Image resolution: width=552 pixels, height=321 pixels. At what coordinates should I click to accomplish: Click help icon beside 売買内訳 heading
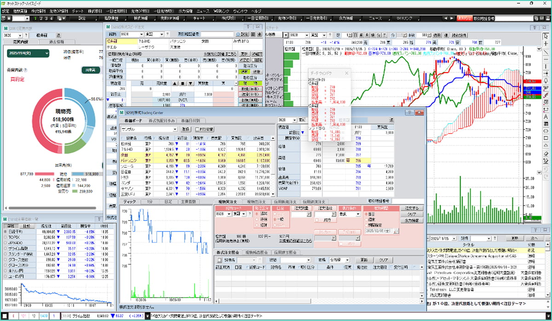pyautogui.click(x=25, y=70)
